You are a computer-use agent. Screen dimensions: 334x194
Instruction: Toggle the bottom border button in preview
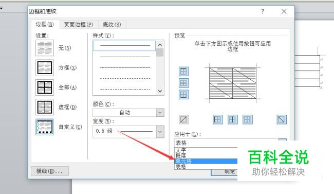click(183, 94)
